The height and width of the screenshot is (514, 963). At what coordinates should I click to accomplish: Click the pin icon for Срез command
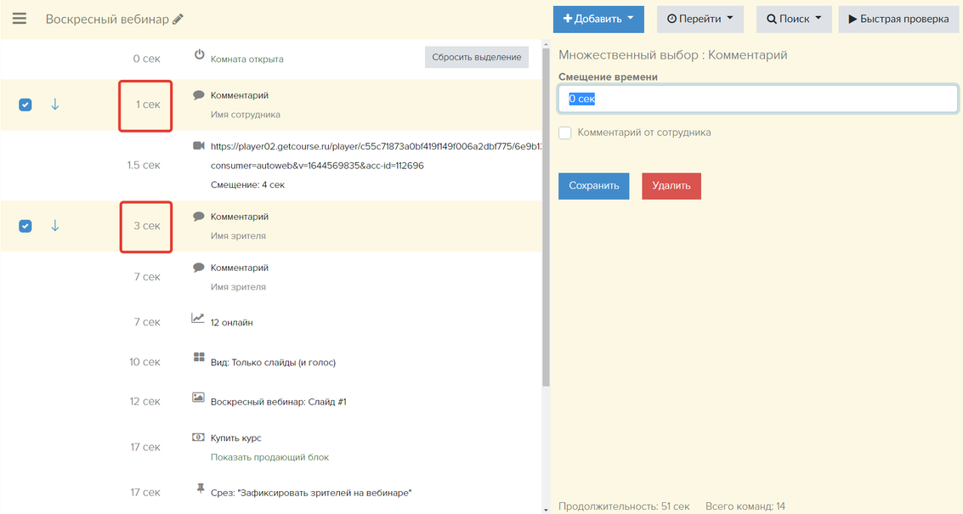click(x=200, y=489)
